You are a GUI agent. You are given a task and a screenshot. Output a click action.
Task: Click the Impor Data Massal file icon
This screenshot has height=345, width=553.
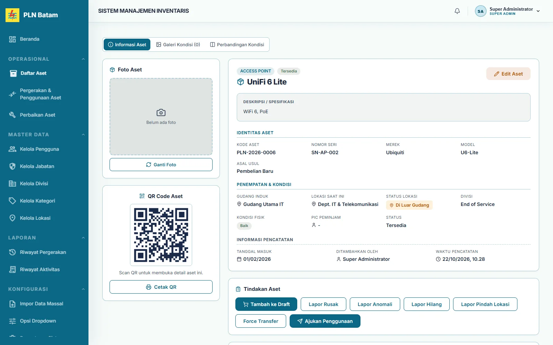12,304
